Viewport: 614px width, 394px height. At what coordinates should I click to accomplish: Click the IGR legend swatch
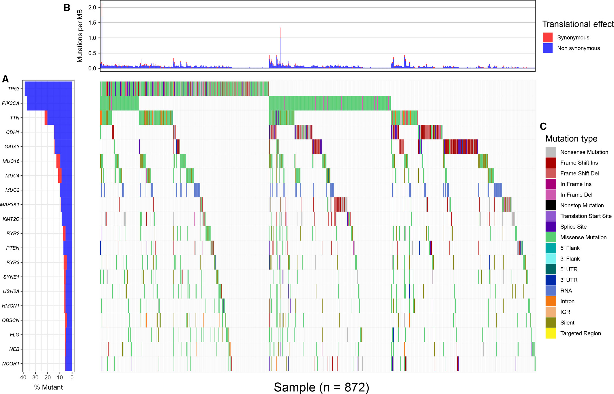point(551,312)
